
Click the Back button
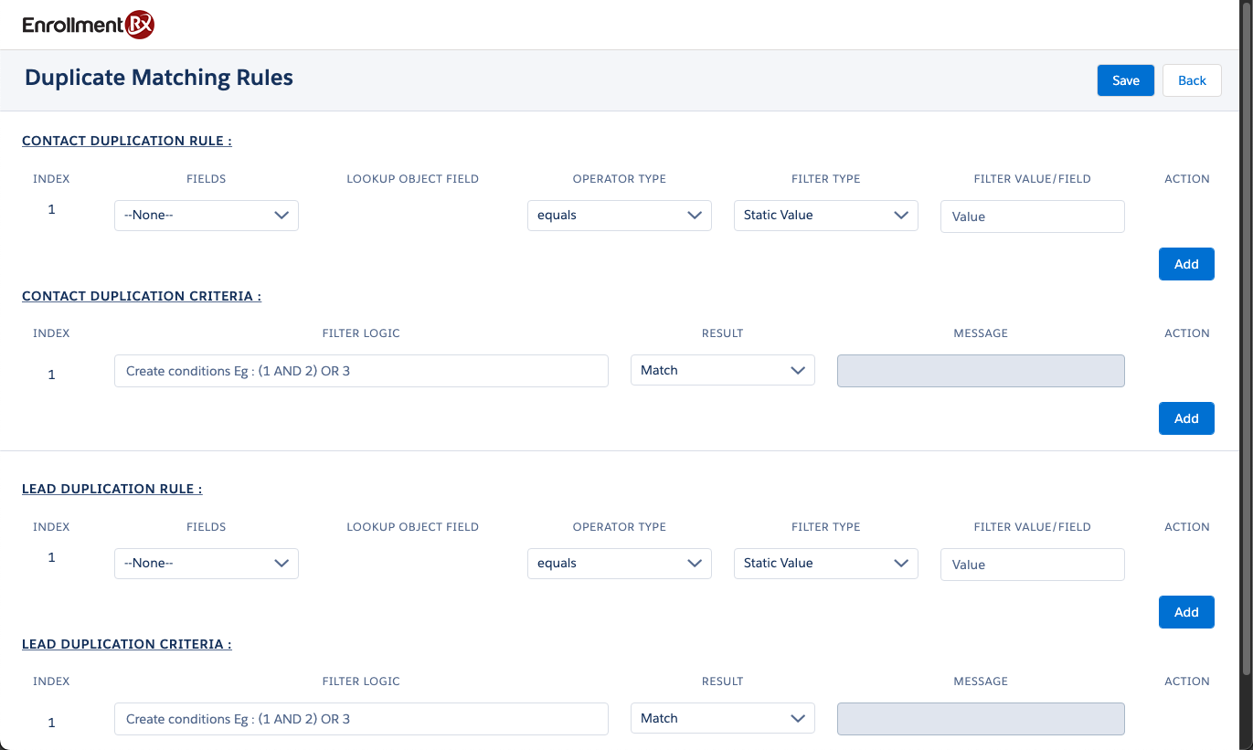(x=1191, y=80)
